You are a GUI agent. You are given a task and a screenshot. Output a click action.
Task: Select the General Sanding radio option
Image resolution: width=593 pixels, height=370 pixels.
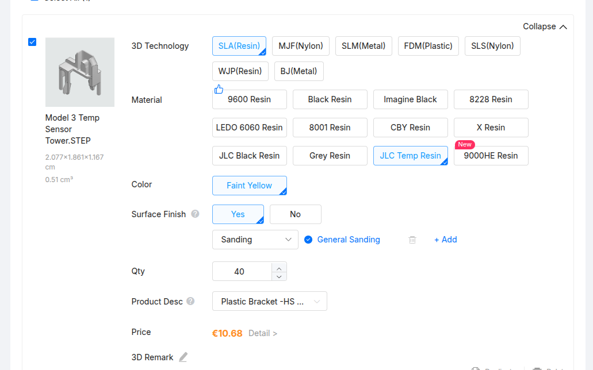pyautogui.click(x=308, y=240)
